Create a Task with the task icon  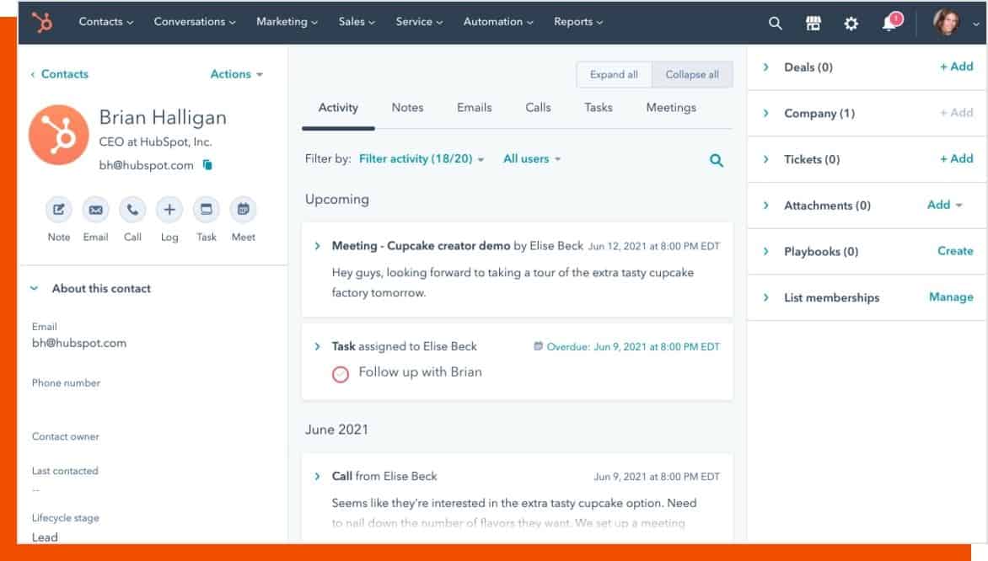click(206, 210)
